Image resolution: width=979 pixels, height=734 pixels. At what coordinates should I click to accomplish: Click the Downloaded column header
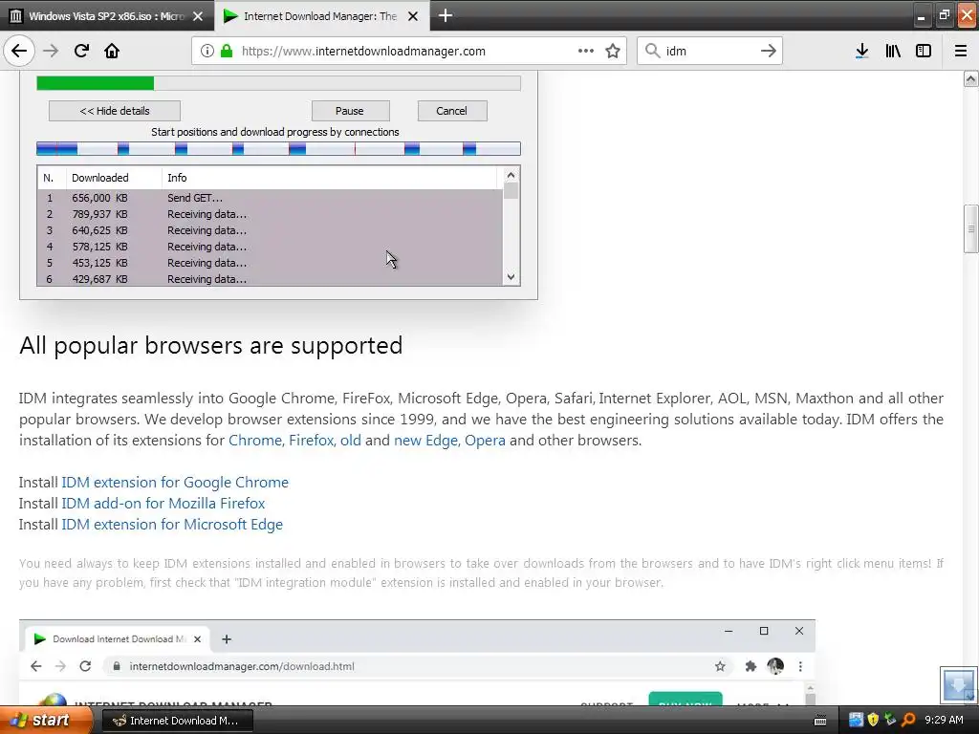[x=114, y=178]
